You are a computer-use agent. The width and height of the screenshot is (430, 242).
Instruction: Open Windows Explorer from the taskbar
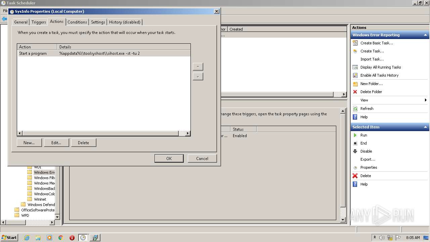click(38, 238)
